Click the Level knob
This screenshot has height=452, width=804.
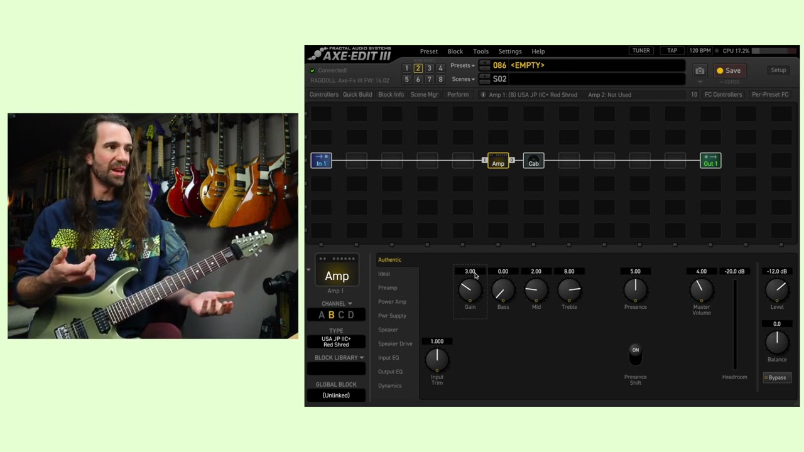(x=777, y=290)
